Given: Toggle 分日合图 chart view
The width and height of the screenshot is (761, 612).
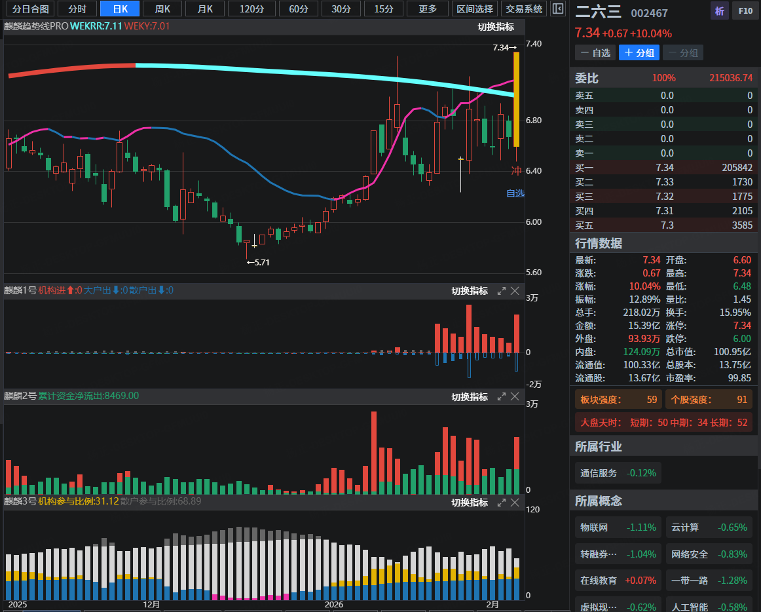Looking at the screenshot, I should pyautogui.click(x=31, y=9).
